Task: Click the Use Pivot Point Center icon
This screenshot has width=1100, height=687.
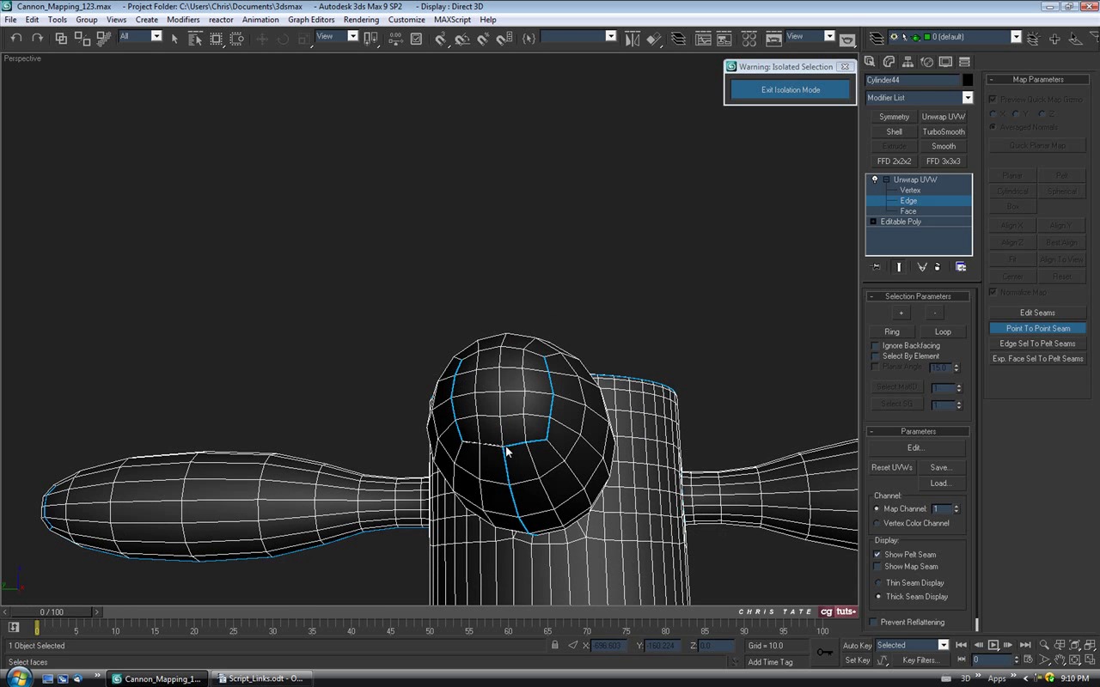Action: 371,39
